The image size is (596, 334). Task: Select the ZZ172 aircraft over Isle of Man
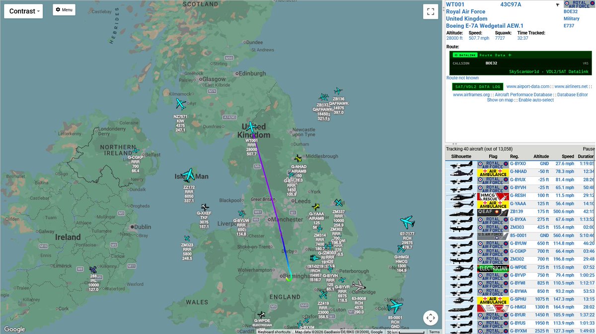coord(188,175)
